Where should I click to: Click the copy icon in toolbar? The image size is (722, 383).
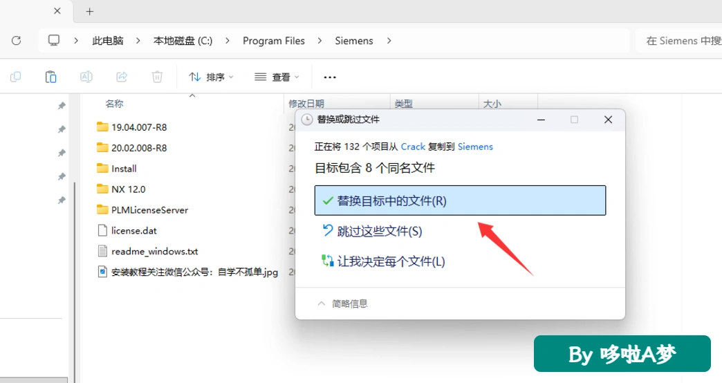[x=16, y=77]
